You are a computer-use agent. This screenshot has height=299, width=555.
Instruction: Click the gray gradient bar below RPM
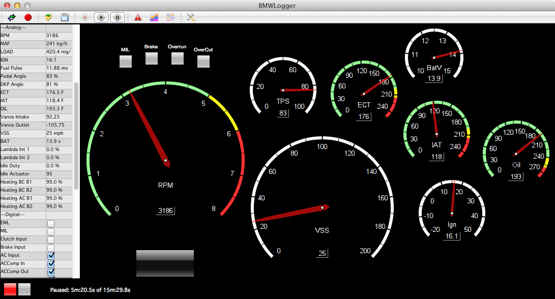point(165,263)
